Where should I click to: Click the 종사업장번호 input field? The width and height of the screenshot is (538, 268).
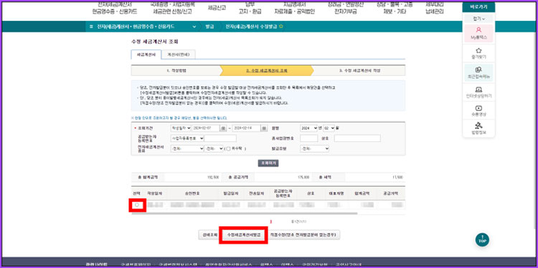point(308,138)
